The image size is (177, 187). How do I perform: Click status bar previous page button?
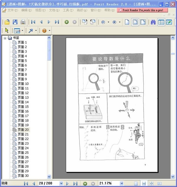coord(34,183)
